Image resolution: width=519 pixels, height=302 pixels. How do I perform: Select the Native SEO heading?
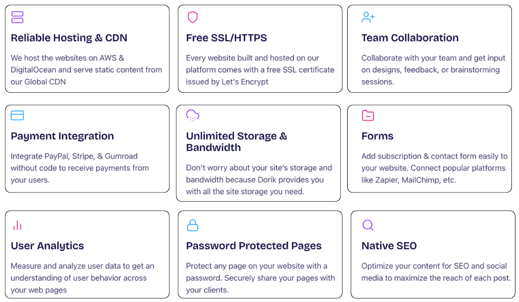click(x=389, y=246)
